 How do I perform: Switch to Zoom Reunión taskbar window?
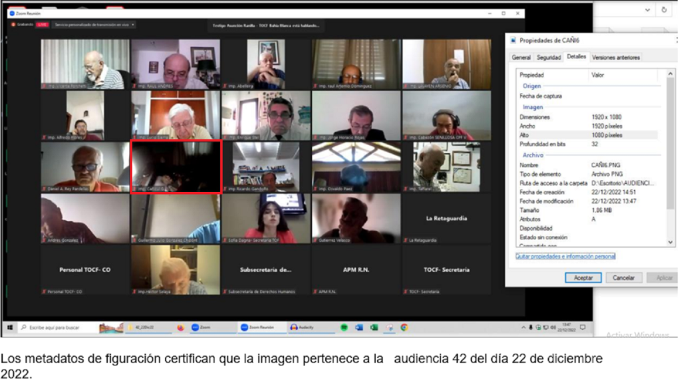[257, 328]
